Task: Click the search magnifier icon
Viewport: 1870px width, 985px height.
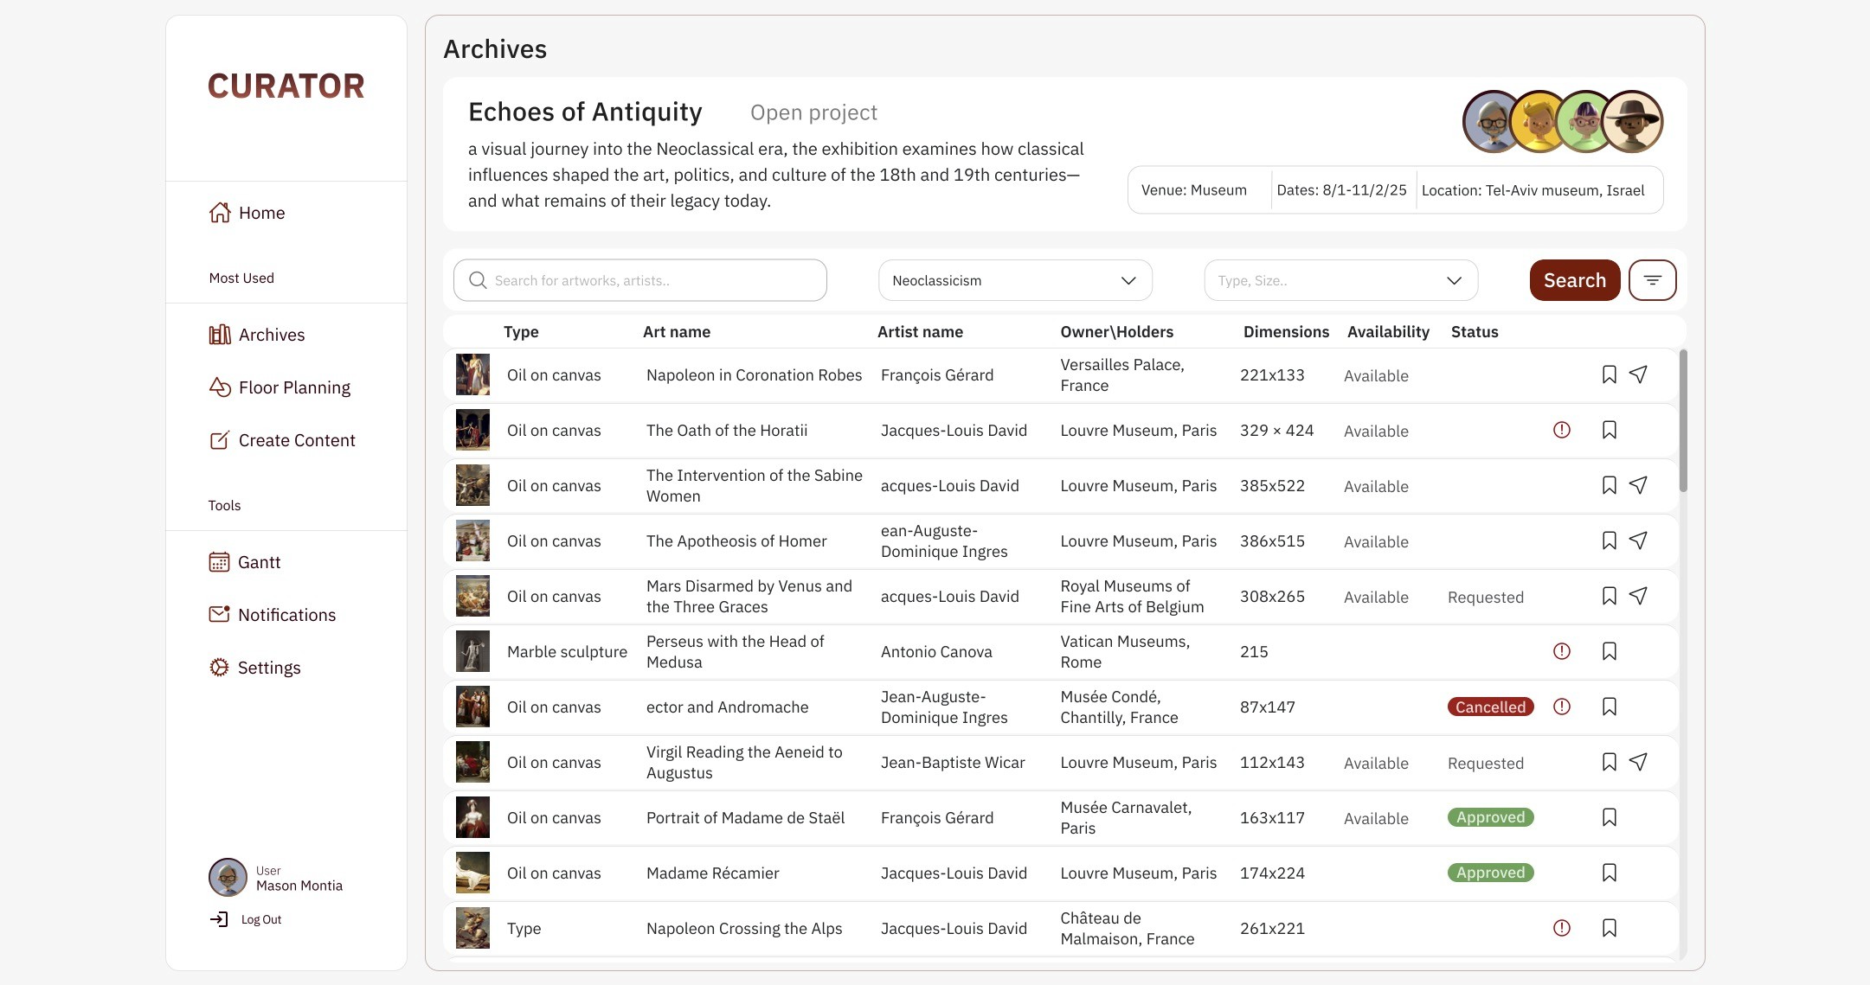Action: click(478, 280)
